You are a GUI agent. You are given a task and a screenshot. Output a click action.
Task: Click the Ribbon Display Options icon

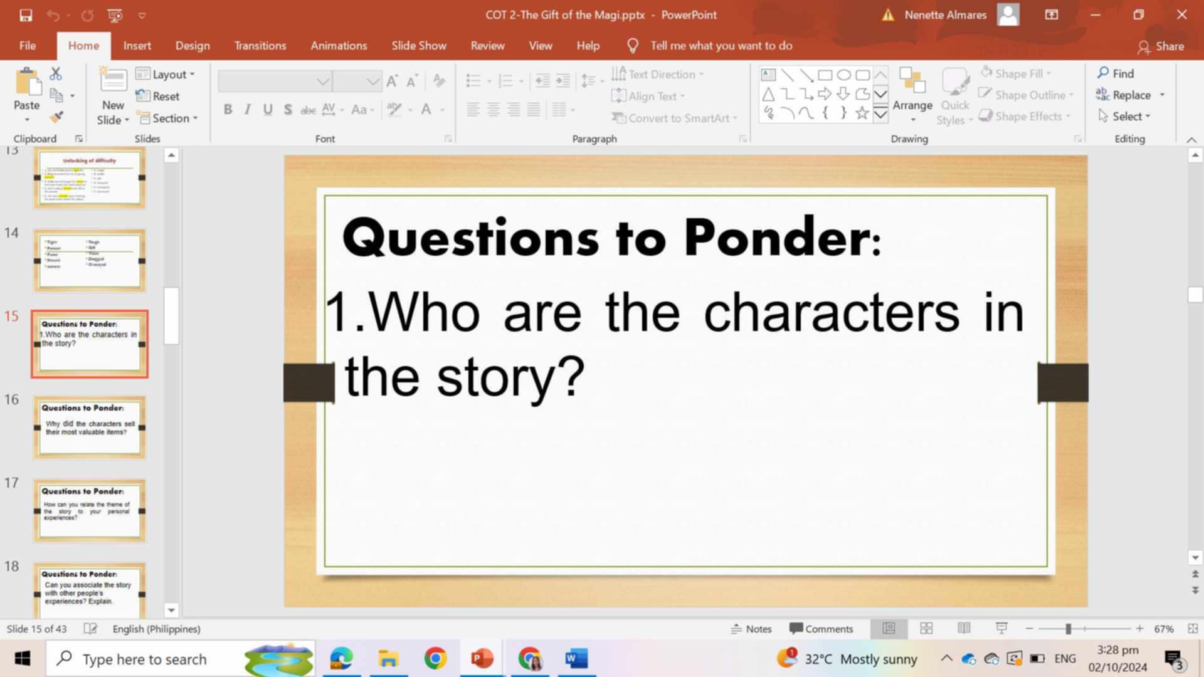[x=1052, y=15]
